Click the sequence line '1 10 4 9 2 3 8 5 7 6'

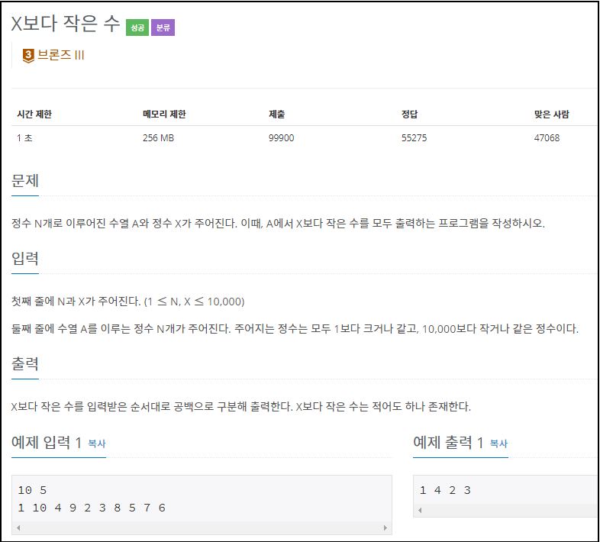click(x=92, y=508)
